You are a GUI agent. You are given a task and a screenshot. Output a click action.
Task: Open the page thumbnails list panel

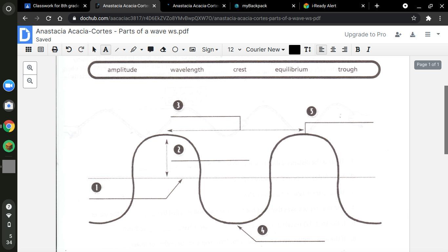[41, 50]
